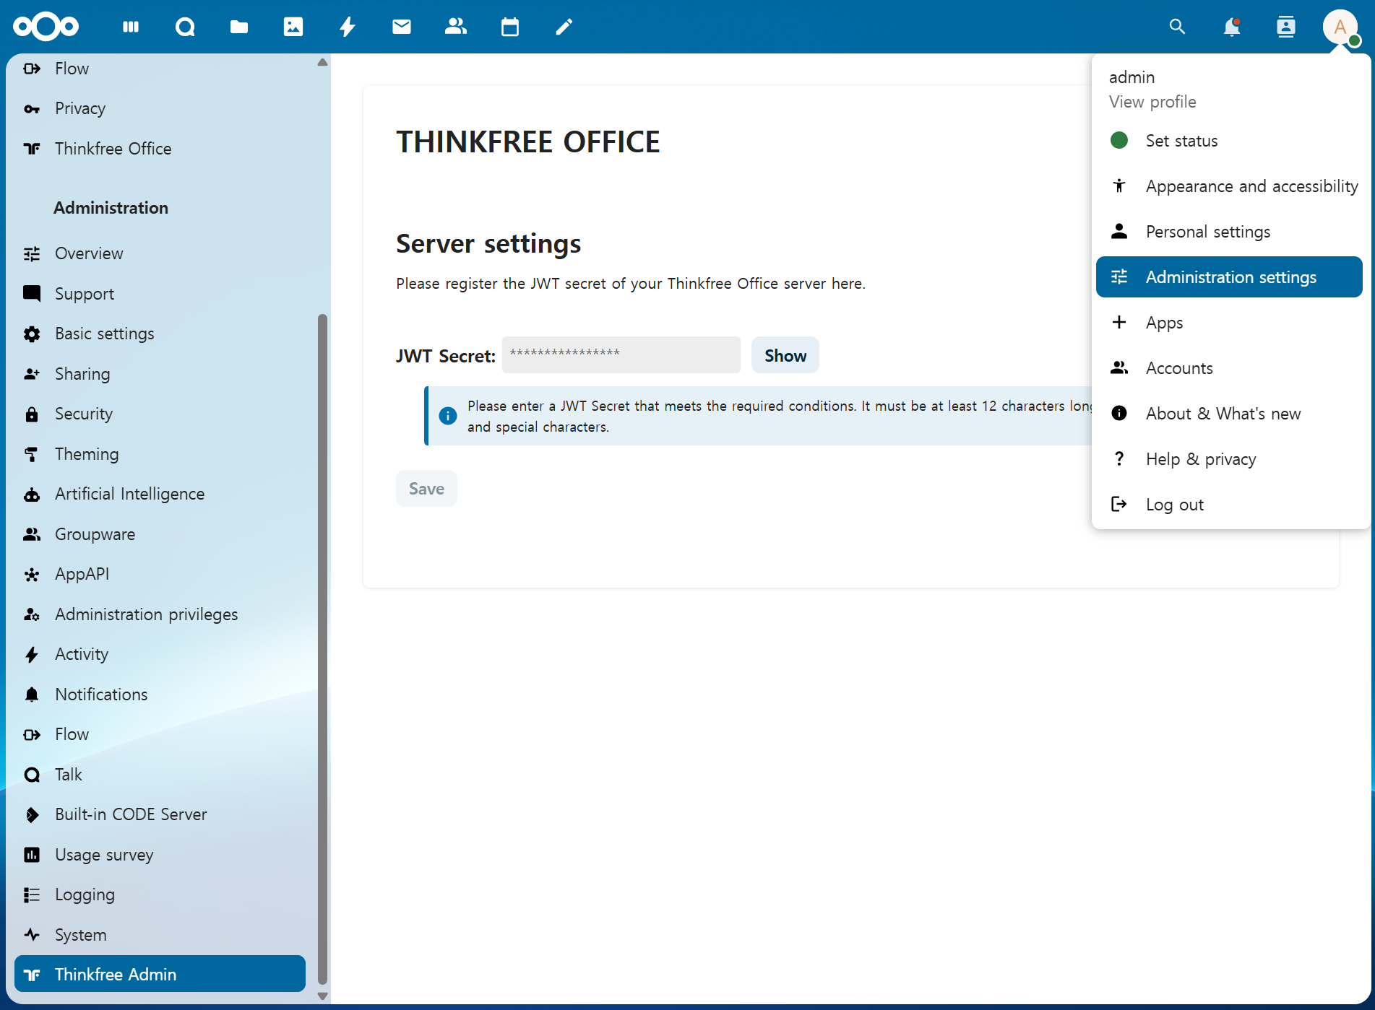Image resolution: width=1375 pixels, height=1010 pixels.
Task: Open the Talk app icon in top bar
Action: click(185, 27)
